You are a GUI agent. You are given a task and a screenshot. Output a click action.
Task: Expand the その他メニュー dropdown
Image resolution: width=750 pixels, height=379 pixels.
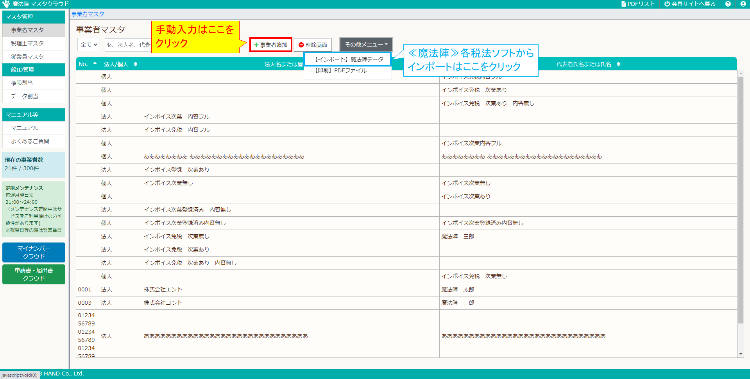tap(365, 44)
